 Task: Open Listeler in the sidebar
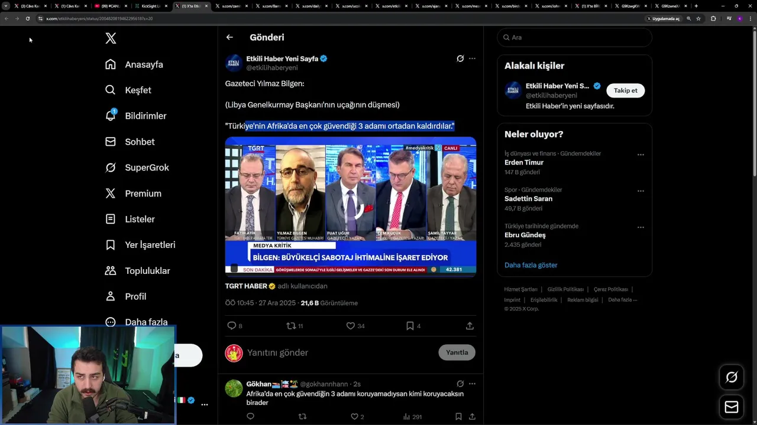(130, 219)
